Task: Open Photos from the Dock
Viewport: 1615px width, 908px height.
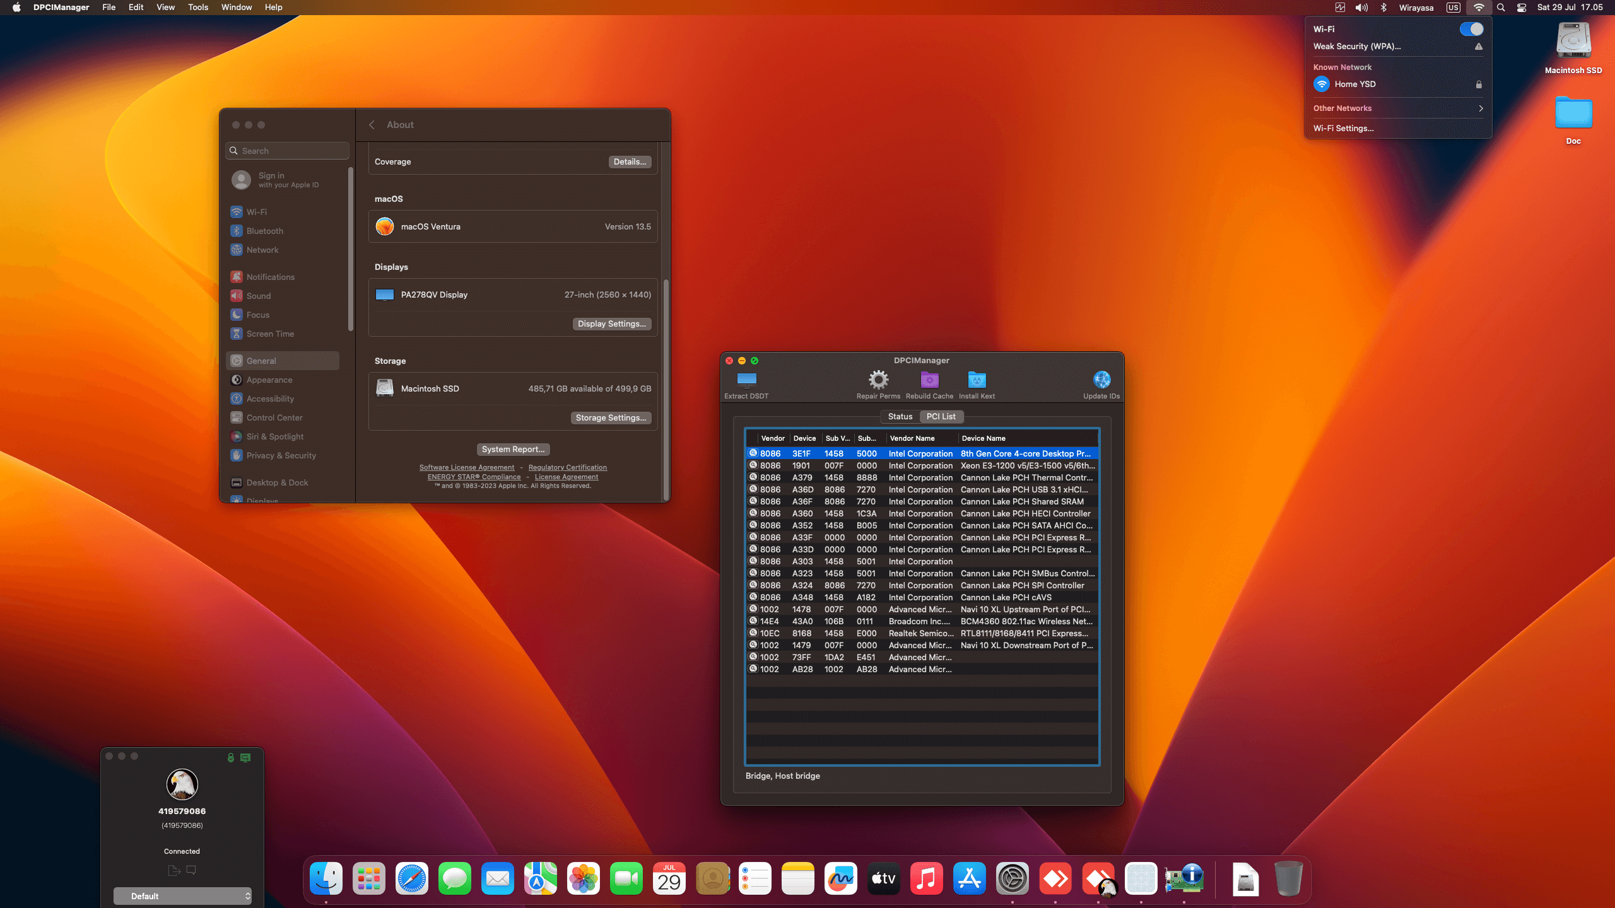Action: coord(584,878)
